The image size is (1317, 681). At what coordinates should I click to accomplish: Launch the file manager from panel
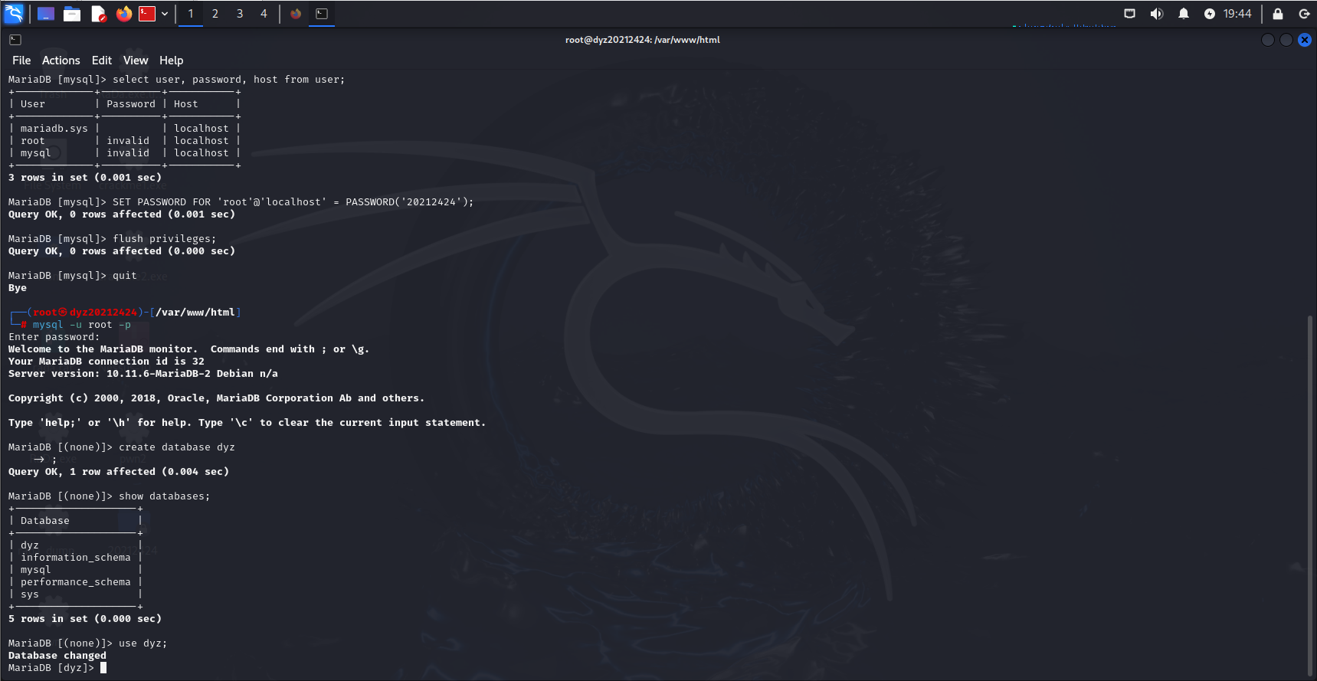pos(72,14)
